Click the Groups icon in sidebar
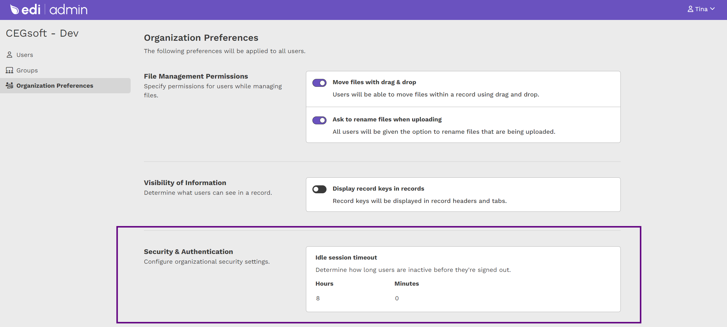Viewport: 727px width, 327px height. pyautogui.click(x=9, y=70)
